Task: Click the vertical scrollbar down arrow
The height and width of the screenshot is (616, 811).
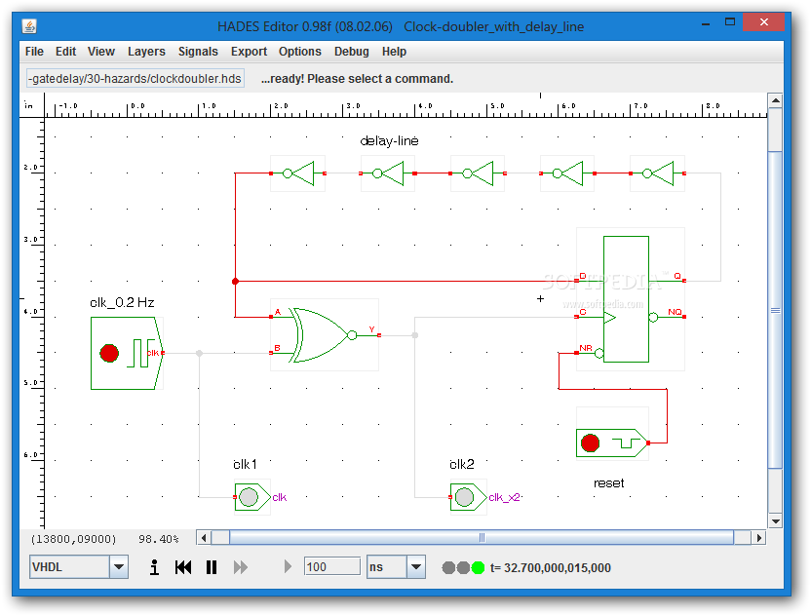Action: [x=775, y=521]
